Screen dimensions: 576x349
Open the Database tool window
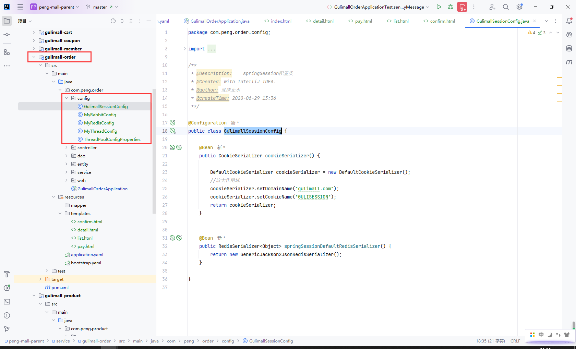click(569, 48)
